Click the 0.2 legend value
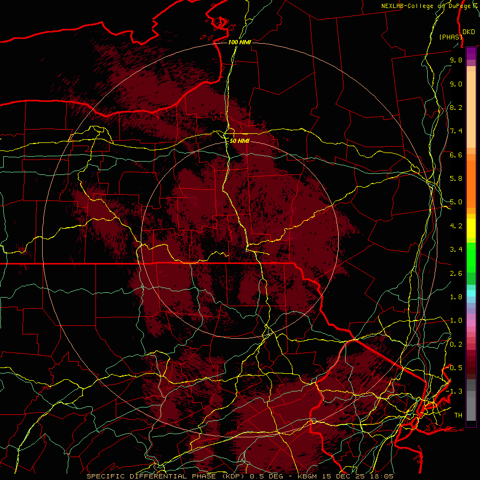 (x=456, y=345)
